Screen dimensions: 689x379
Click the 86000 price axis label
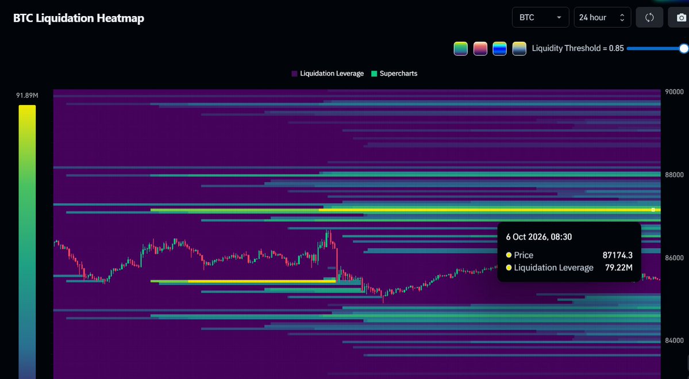pyautogui.click(x=675, y=258)
